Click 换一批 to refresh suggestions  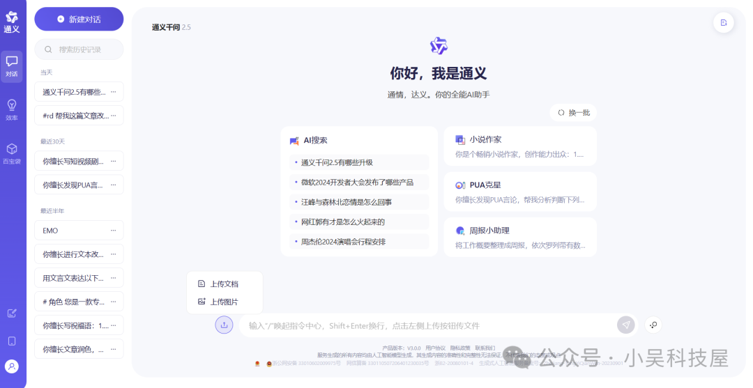(x=573, y=113)
